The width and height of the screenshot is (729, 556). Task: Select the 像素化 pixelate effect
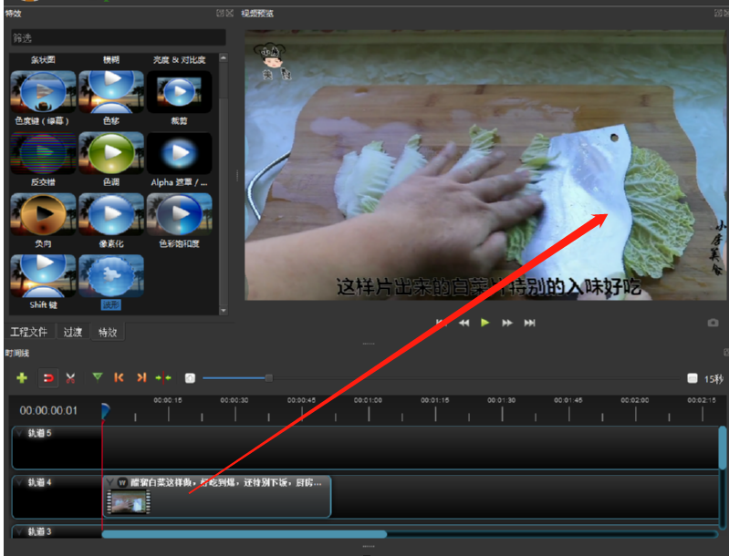click(x=111, y=214)
